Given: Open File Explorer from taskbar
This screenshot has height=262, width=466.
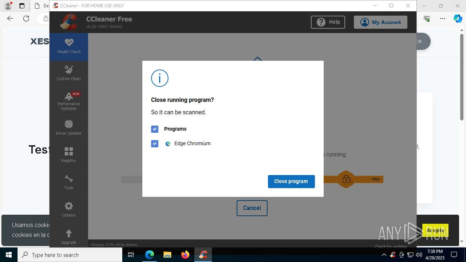Looking at the screenshot, I should coord(167,255).
